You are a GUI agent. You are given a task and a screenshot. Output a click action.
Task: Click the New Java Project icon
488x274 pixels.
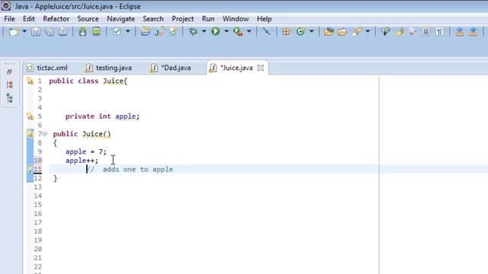[145, 32]
